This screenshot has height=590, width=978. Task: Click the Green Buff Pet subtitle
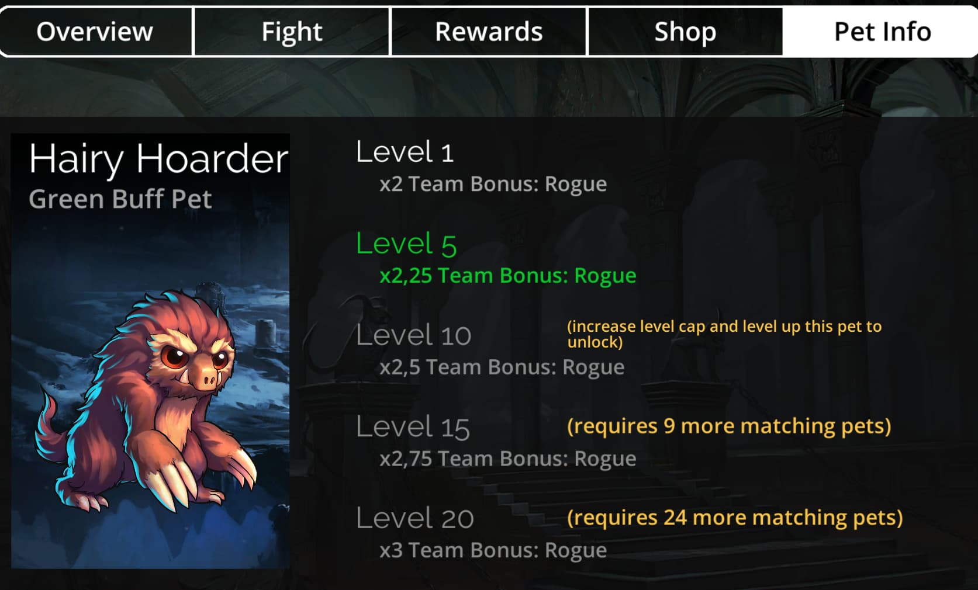120,199
